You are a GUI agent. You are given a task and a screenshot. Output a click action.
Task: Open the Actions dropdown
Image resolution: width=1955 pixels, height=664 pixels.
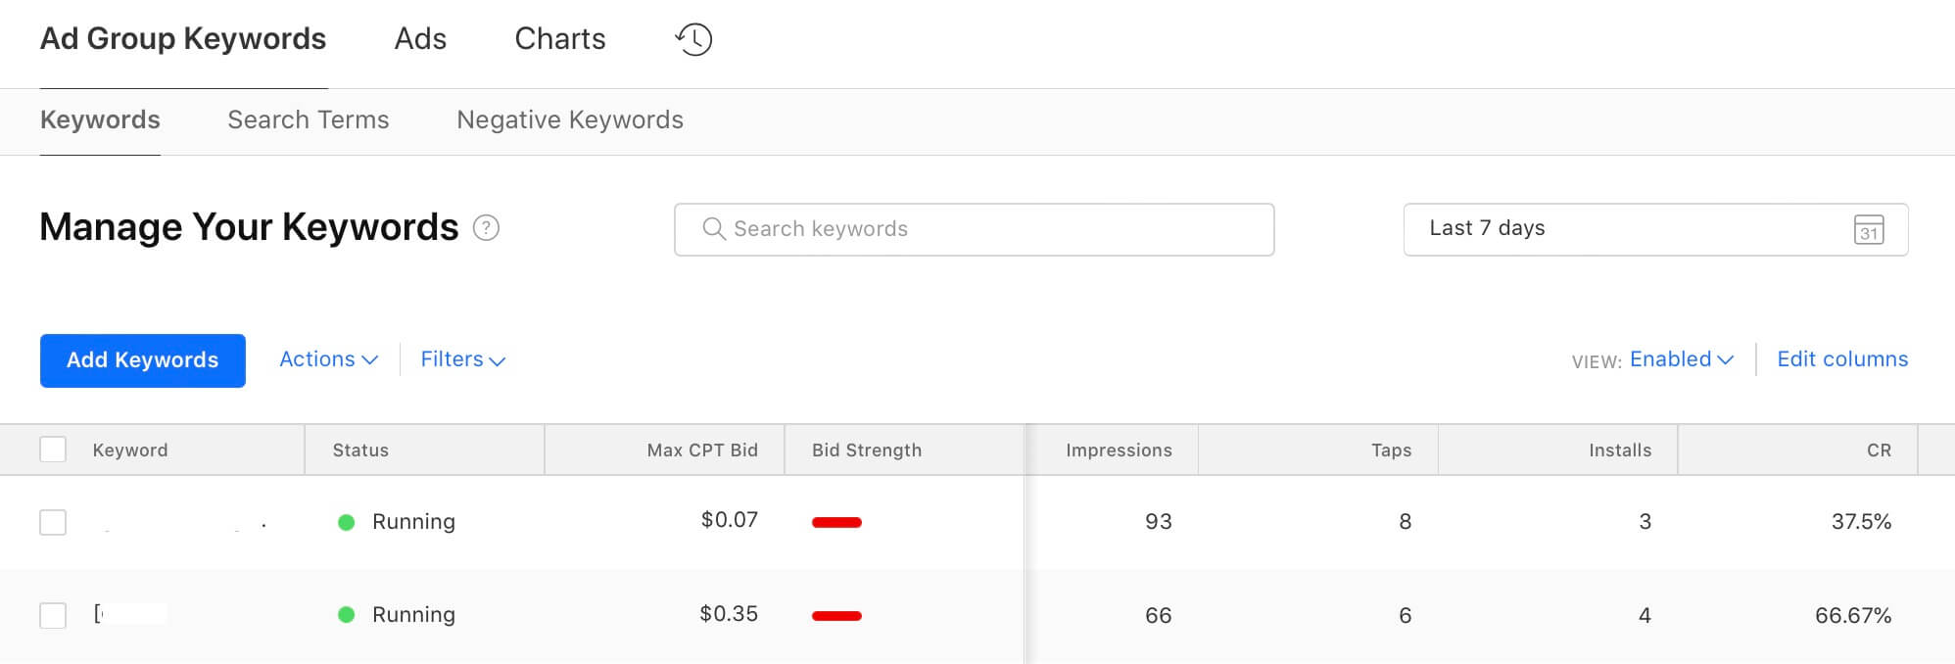click(x=326, y=359)
